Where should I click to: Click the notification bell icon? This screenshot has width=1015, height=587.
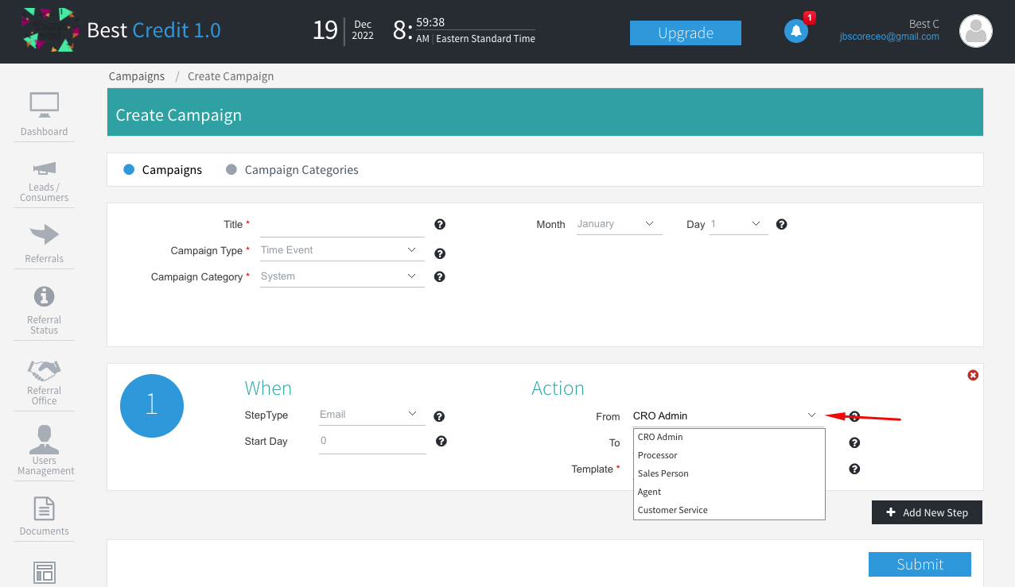coord(796,31)
